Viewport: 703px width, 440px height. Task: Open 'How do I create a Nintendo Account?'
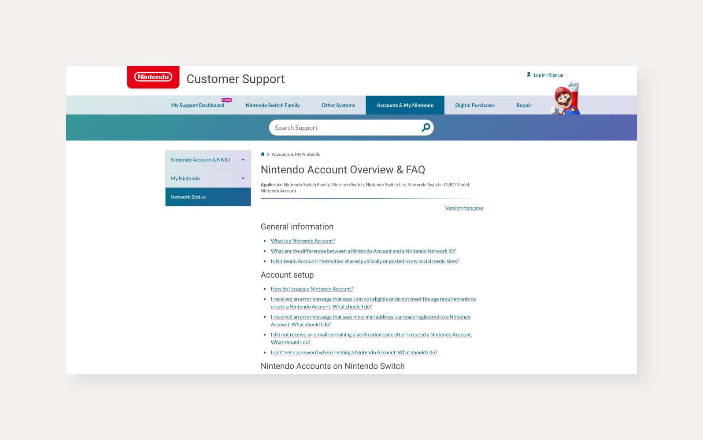click(x=312, y=289)
